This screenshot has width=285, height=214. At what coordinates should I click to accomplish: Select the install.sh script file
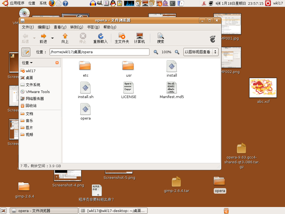[x=86, y=90]
